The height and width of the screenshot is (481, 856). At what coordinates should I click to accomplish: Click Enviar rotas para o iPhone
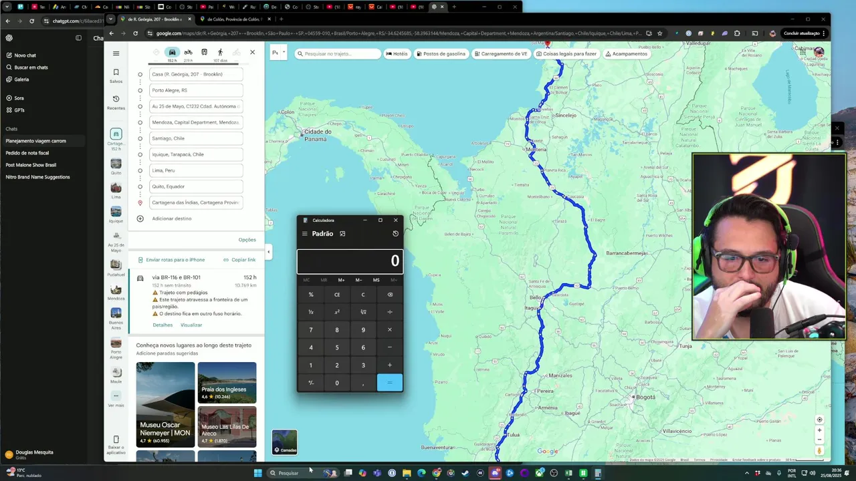[171, 260]
